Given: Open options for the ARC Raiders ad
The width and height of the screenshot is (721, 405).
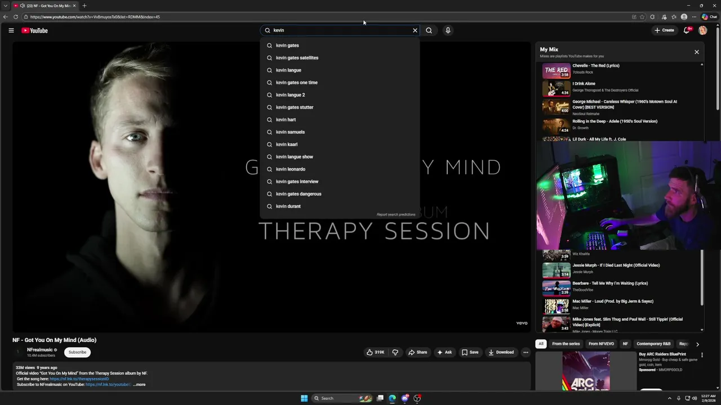Looking at the screenshot, I should coord(702,355).
